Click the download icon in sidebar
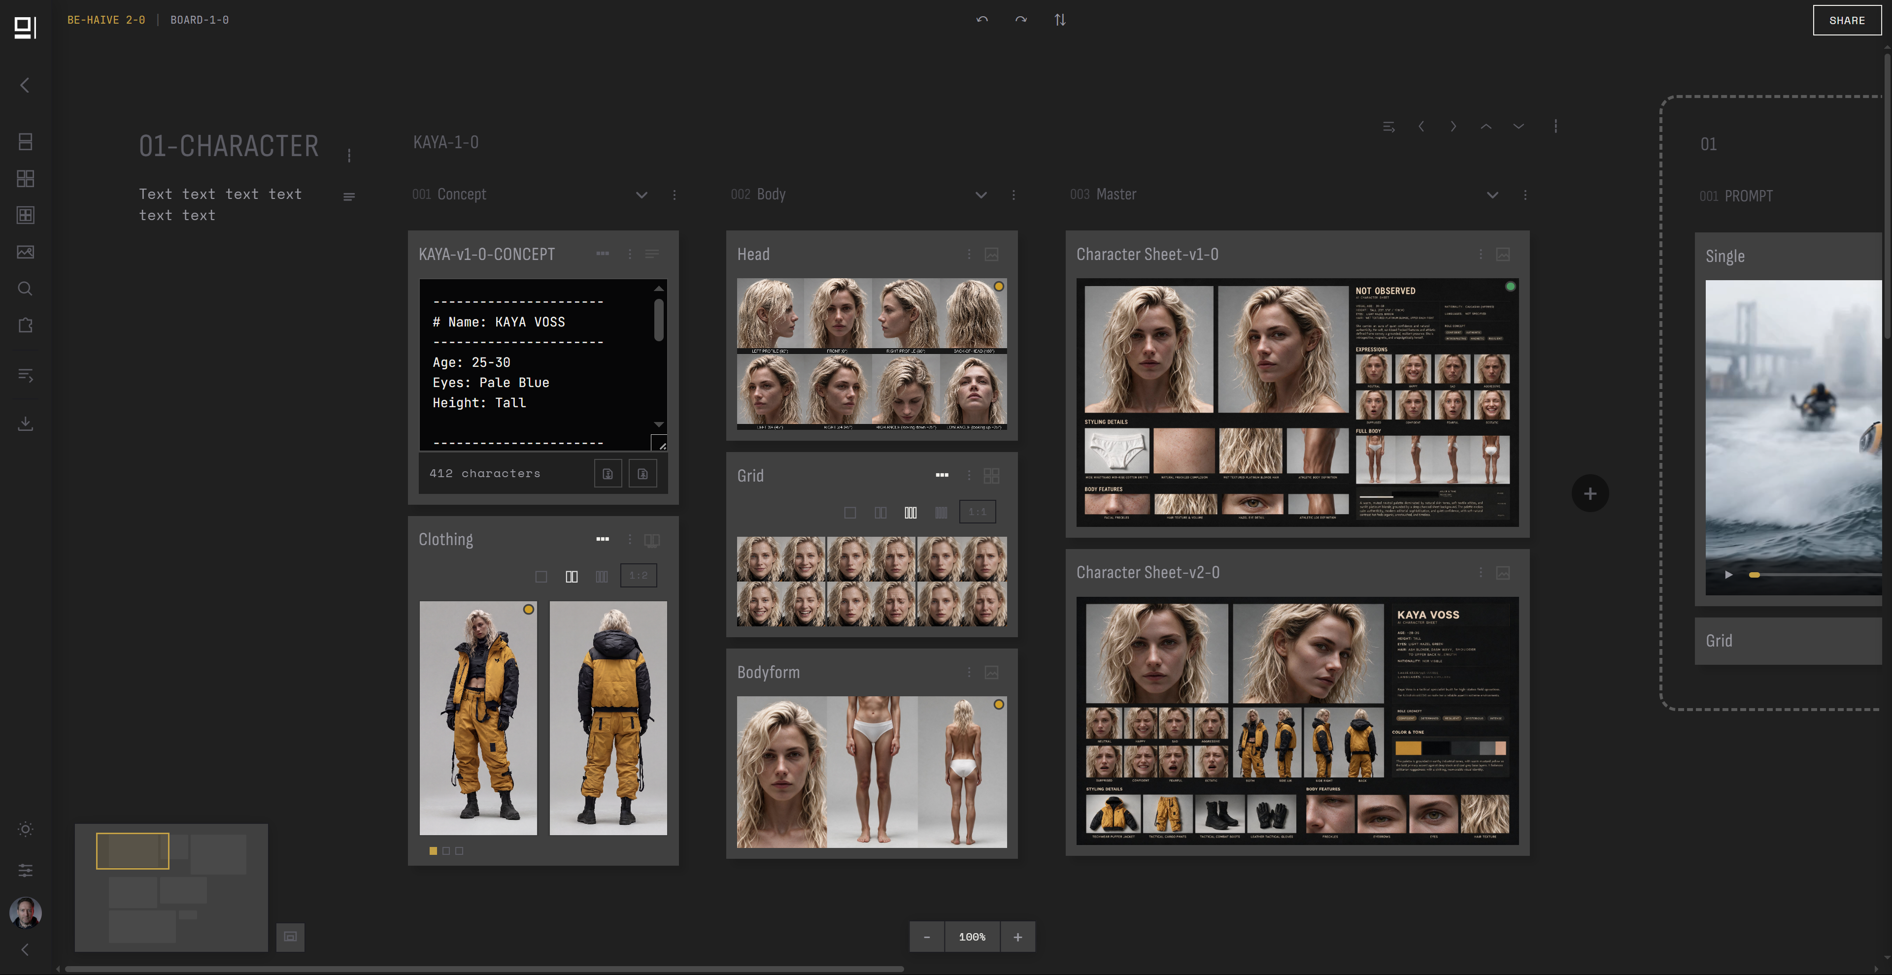The height and width of the screenshot is (975, 1892). [25, 423]
